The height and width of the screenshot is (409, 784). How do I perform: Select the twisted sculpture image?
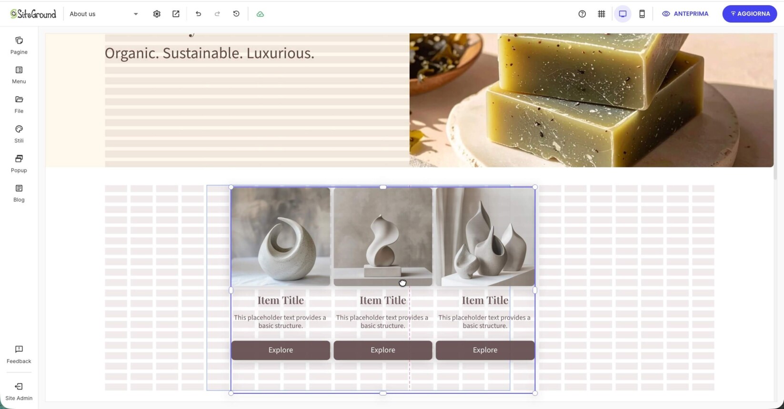click(383, 237)
